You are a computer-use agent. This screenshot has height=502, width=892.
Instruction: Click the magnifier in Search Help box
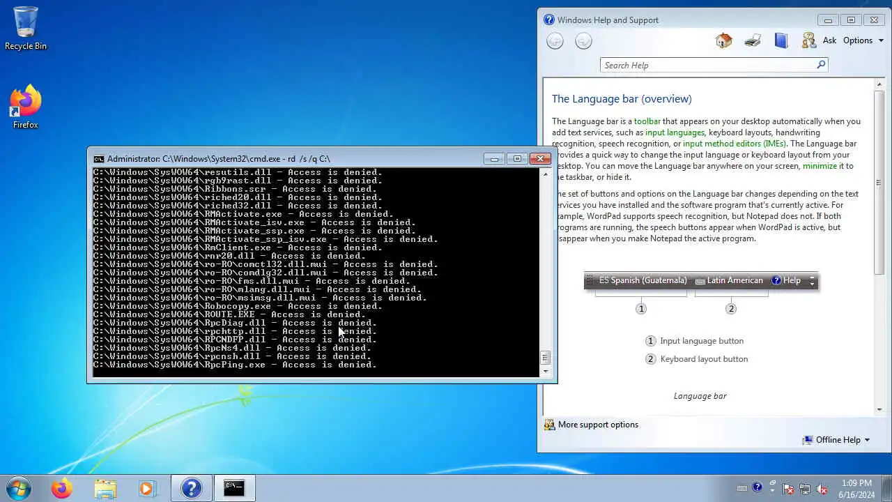click(821, 65)
